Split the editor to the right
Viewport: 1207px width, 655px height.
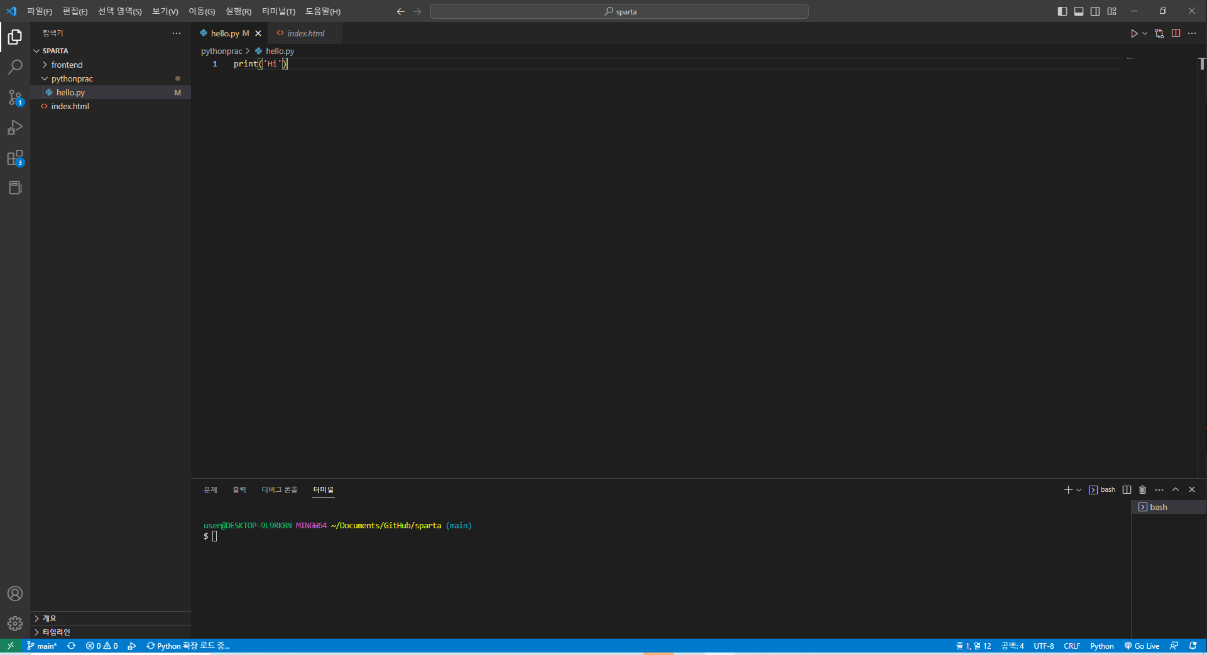[1176, 33]
